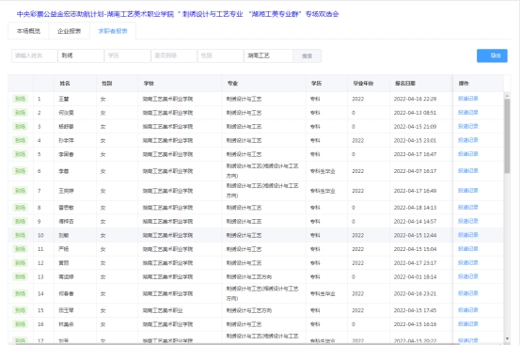Switch to the 企业报表 tab
This screenshot has width=521, height=345.
point(69,31)
